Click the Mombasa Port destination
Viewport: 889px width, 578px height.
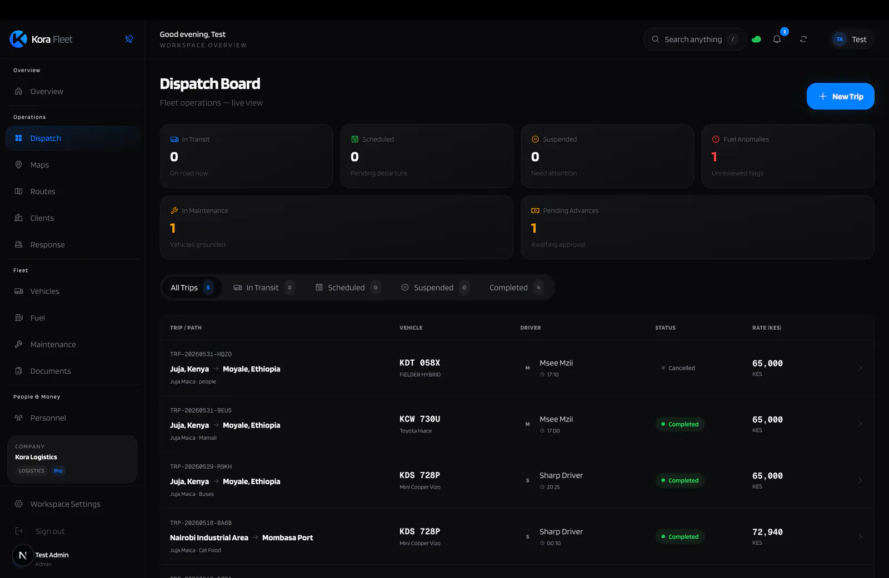tap(288, 538)
